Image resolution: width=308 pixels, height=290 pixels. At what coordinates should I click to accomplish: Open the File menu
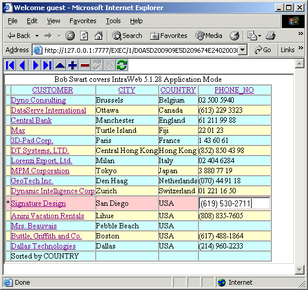[12, 21]
